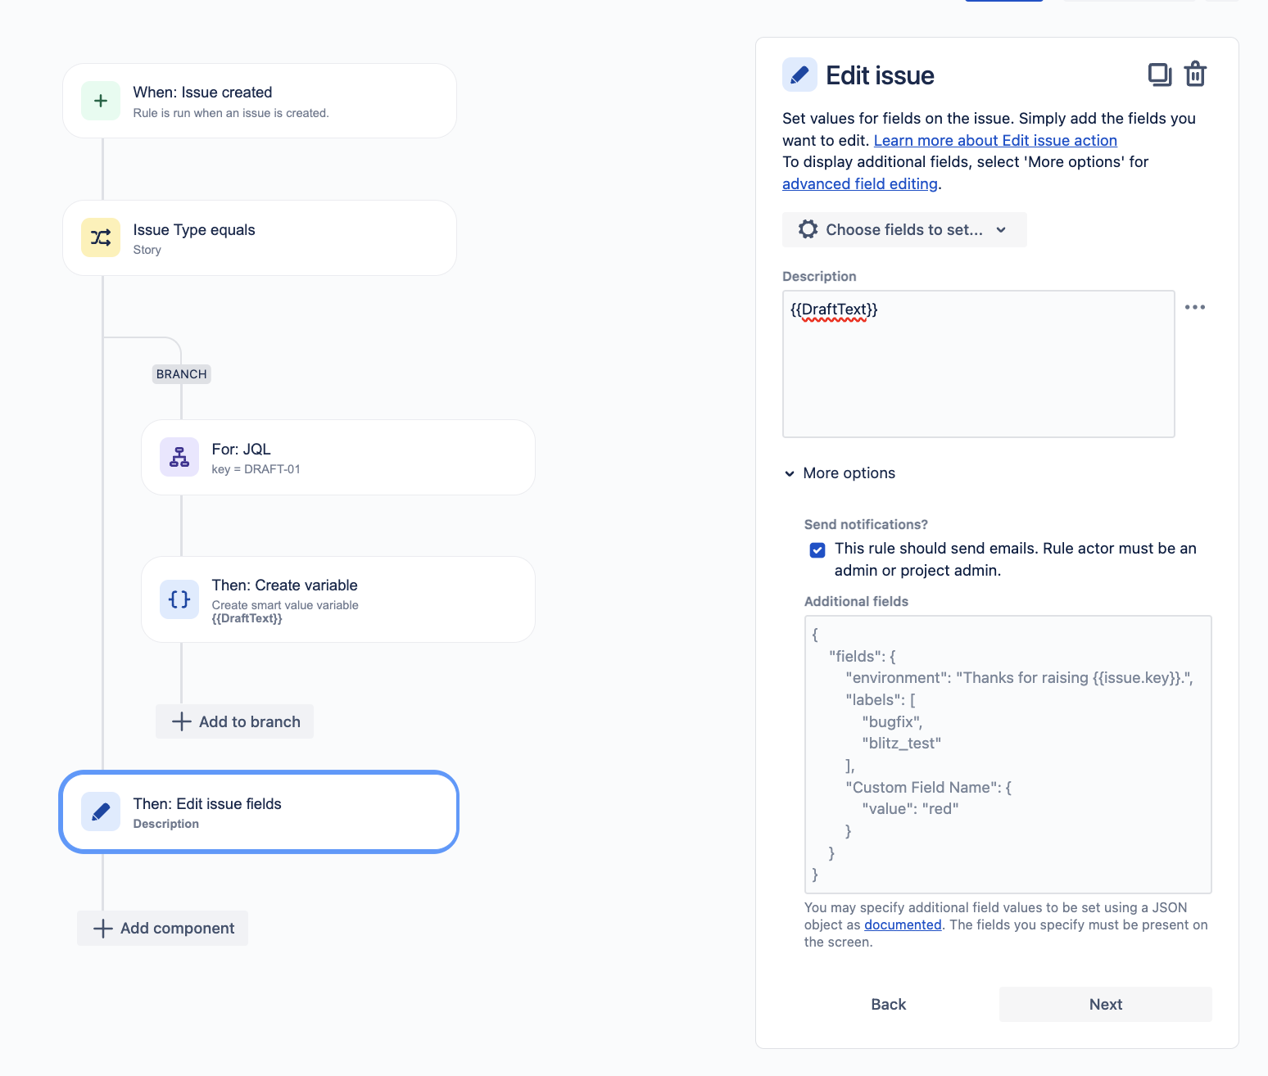Viewport: 1268px width, 1076px height.
Task: Open the documented link
Action: [x=903, y=925]
